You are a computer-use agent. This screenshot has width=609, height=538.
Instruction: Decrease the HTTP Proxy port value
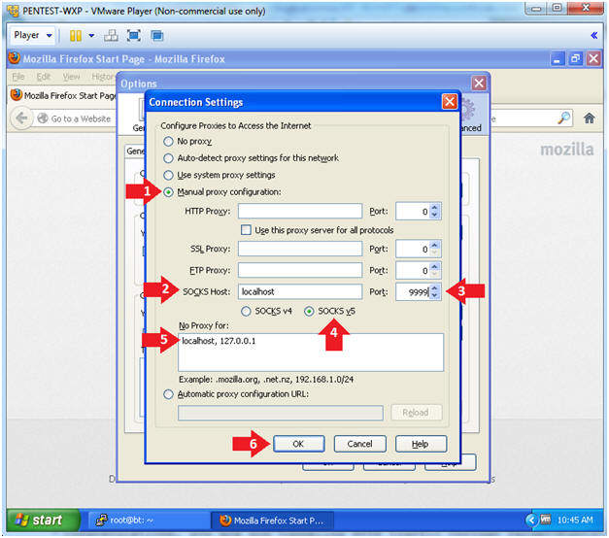coord(435,216)
